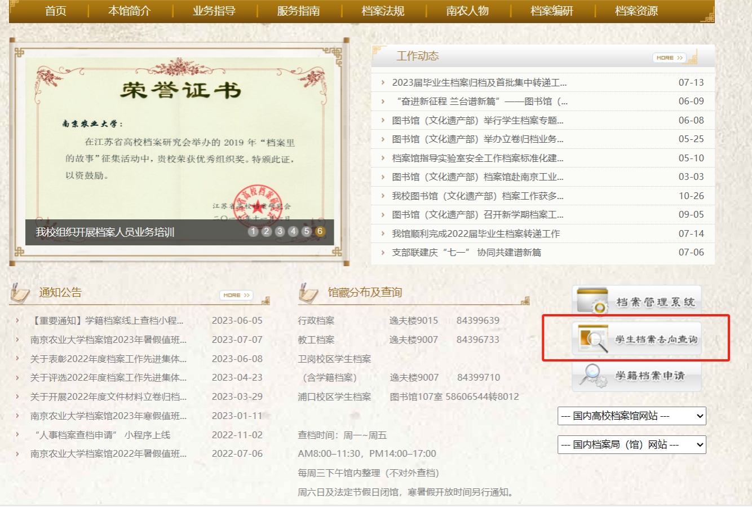Open 2023届毕业生档案归档 news link
This screenshot has width=752, height=507.
click(479, 82)
